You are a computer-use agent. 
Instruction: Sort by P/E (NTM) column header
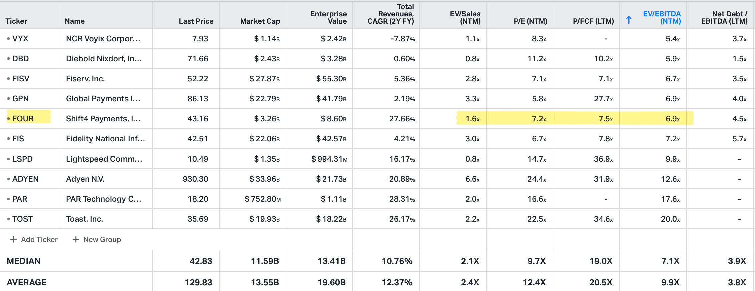[530, 21]
